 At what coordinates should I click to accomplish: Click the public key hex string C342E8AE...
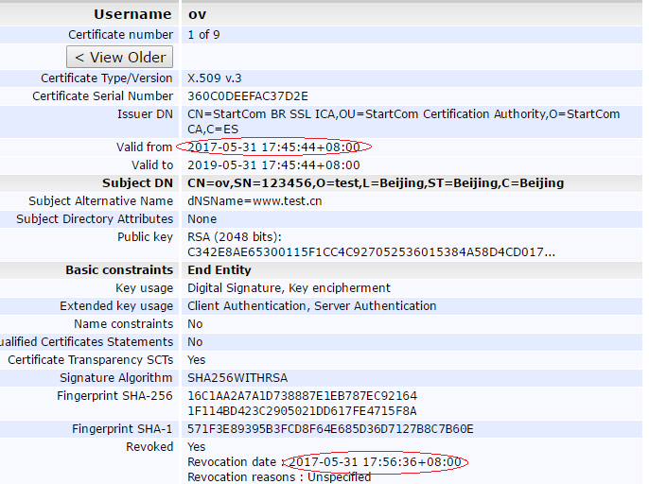coord(371,252)
